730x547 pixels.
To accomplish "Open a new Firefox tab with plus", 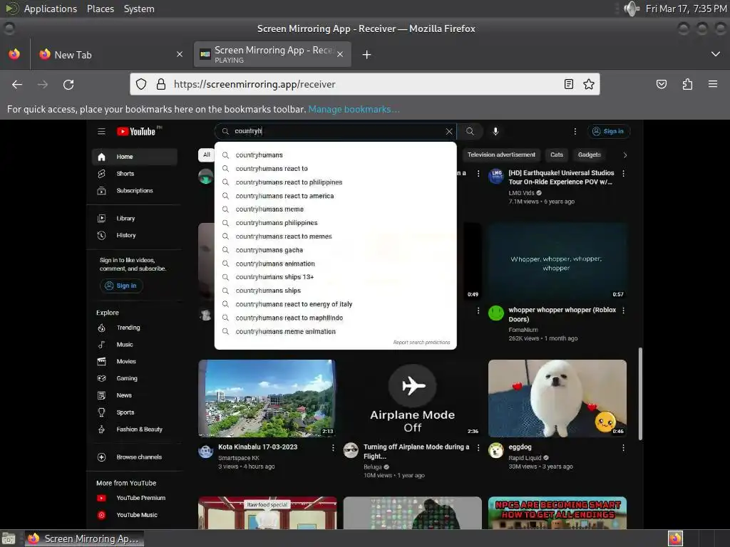I will click(x=367, y=55).
